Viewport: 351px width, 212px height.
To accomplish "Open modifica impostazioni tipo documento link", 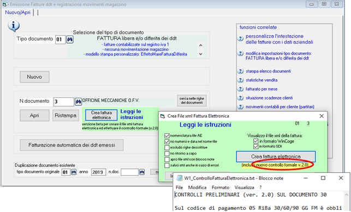I will [278, 56].
